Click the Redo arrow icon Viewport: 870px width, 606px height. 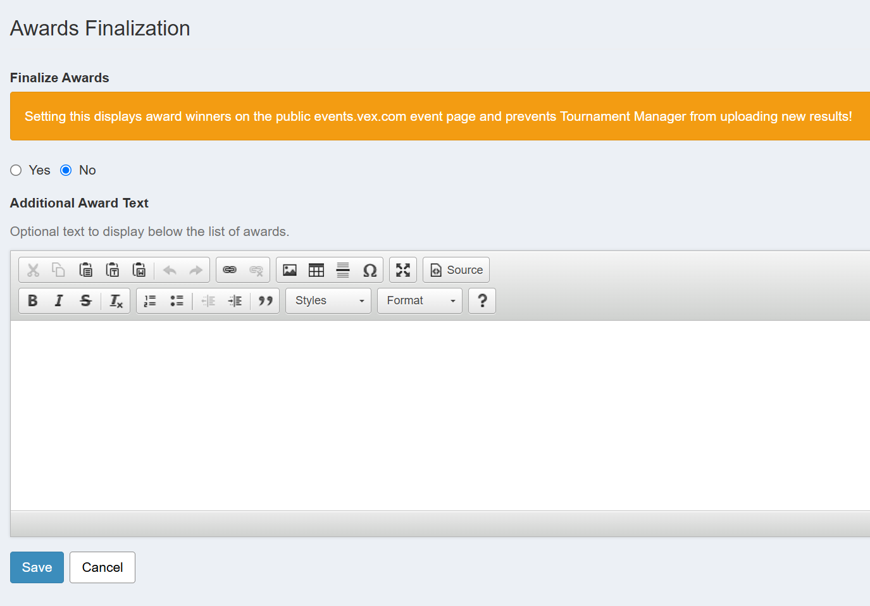click(196, 270)
